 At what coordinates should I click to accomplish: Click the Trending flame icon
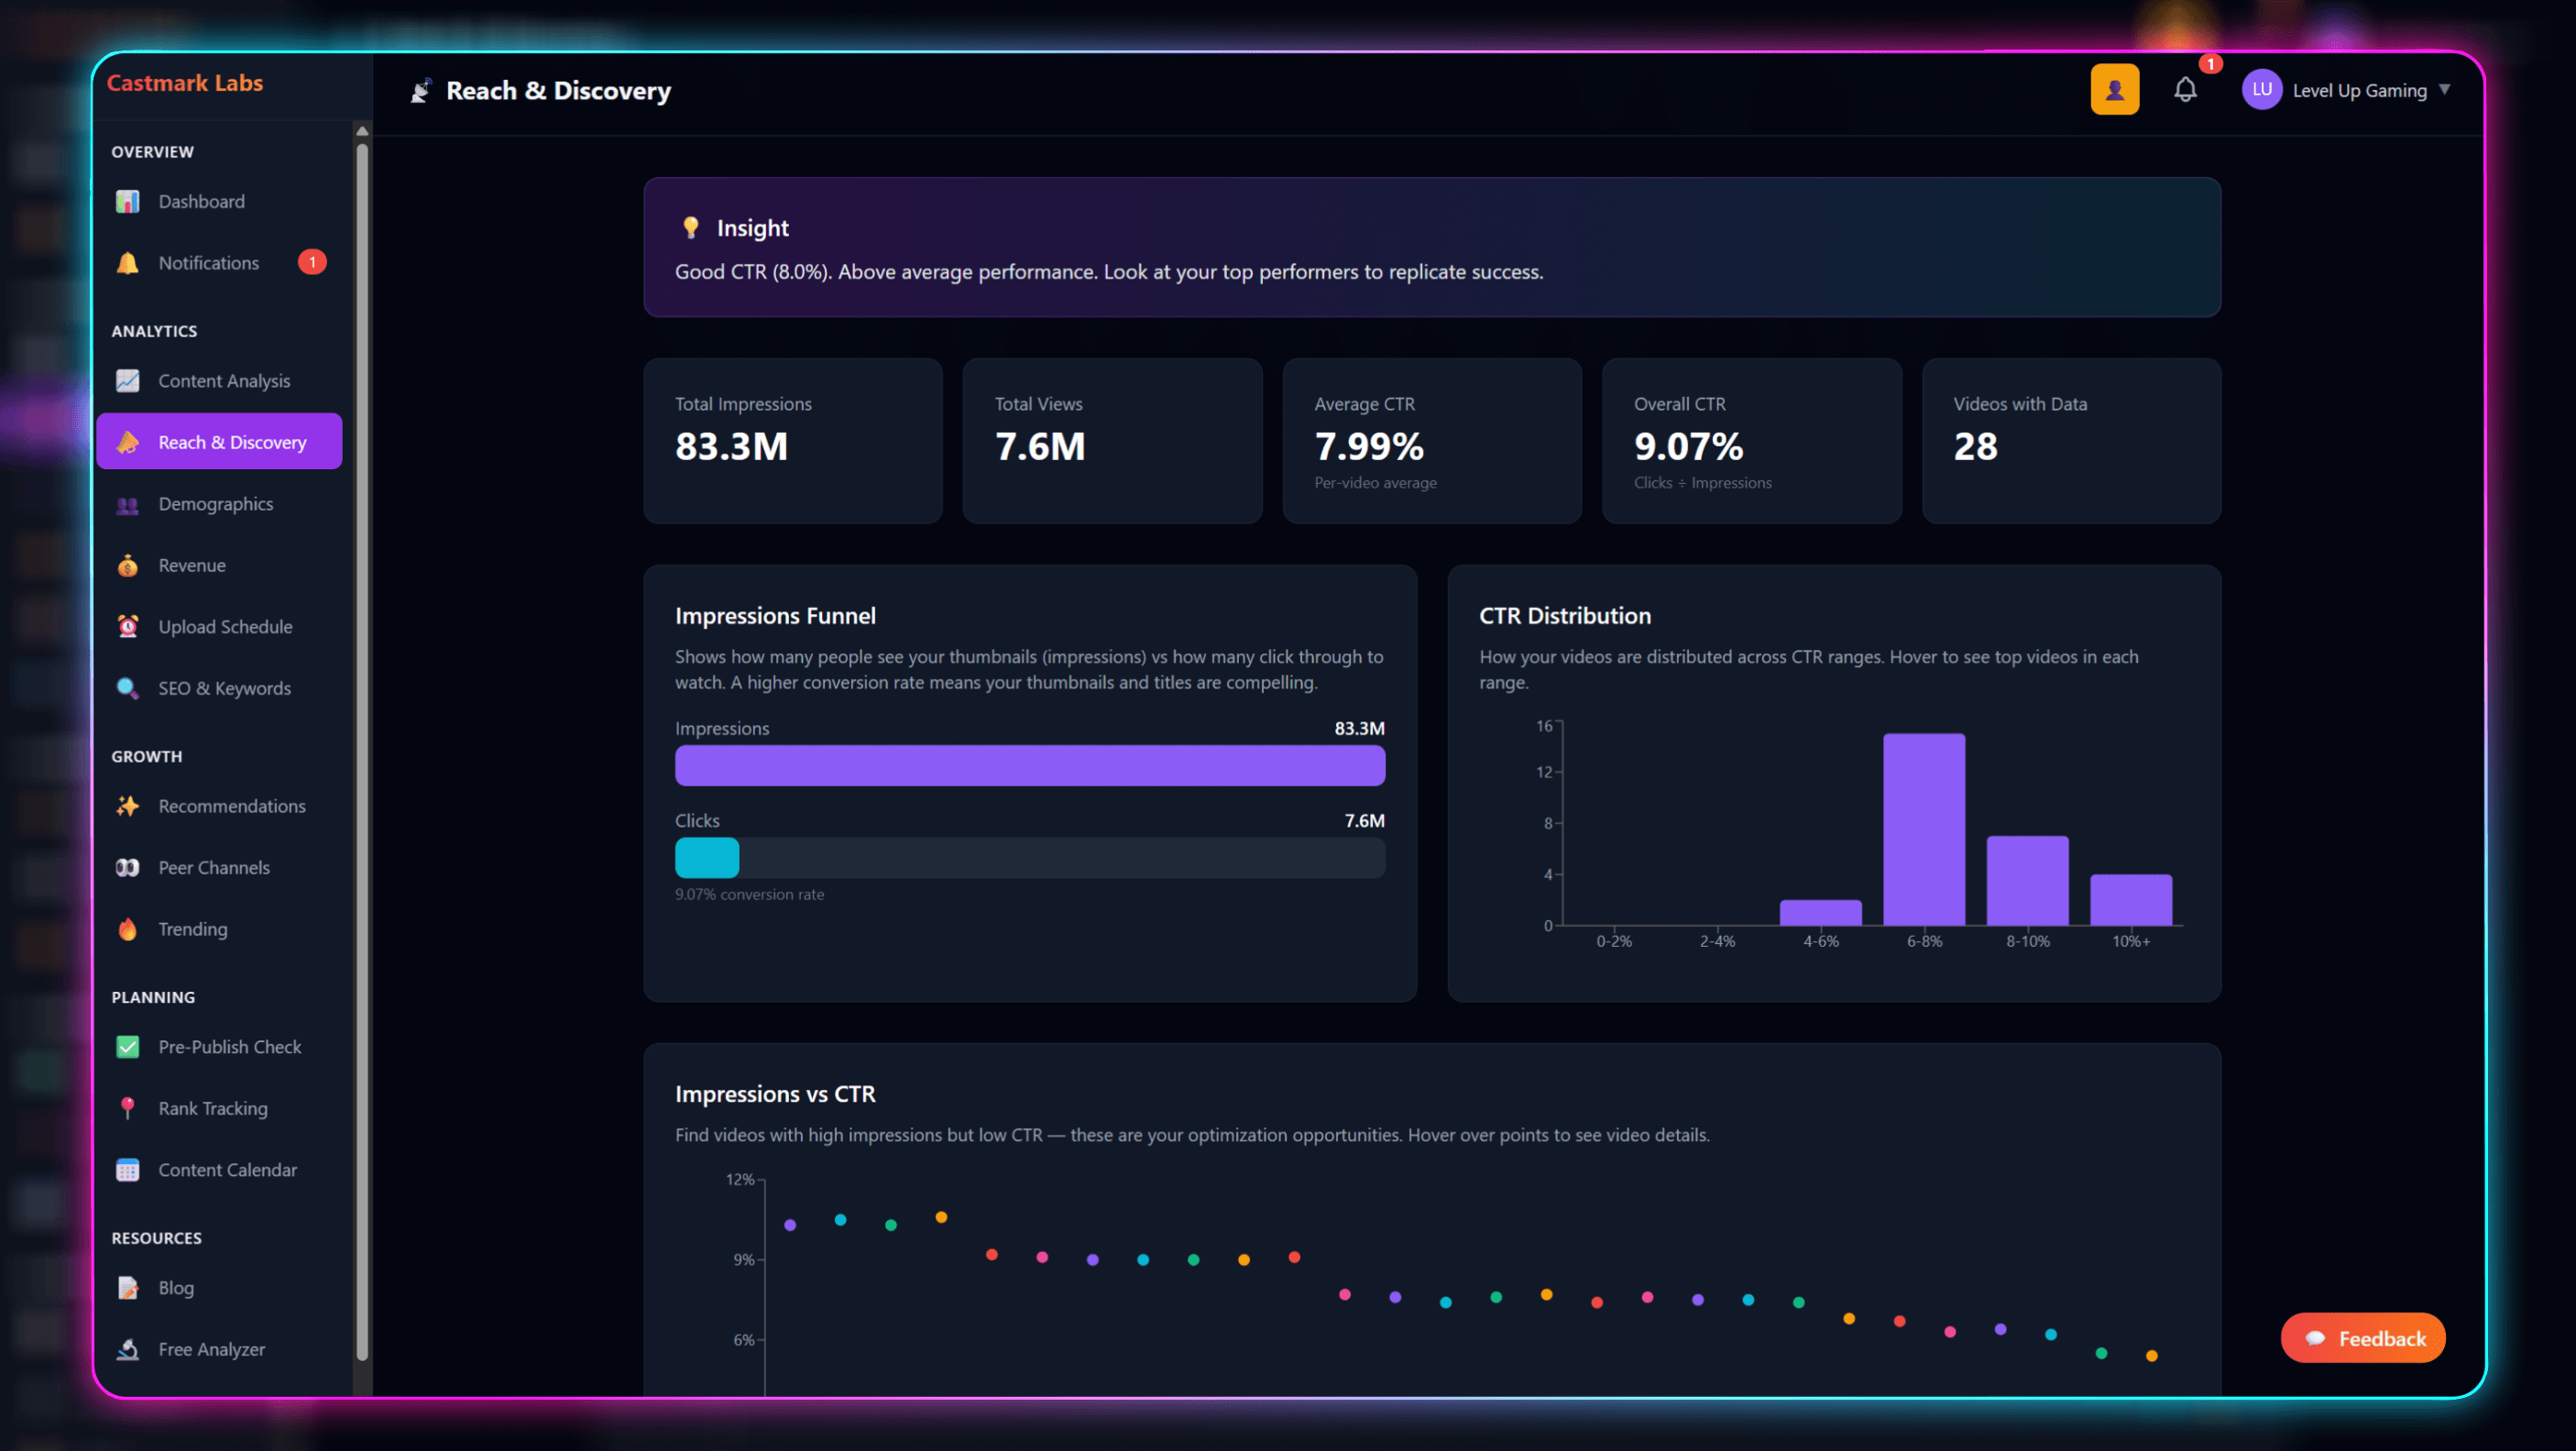coord(127,929)
